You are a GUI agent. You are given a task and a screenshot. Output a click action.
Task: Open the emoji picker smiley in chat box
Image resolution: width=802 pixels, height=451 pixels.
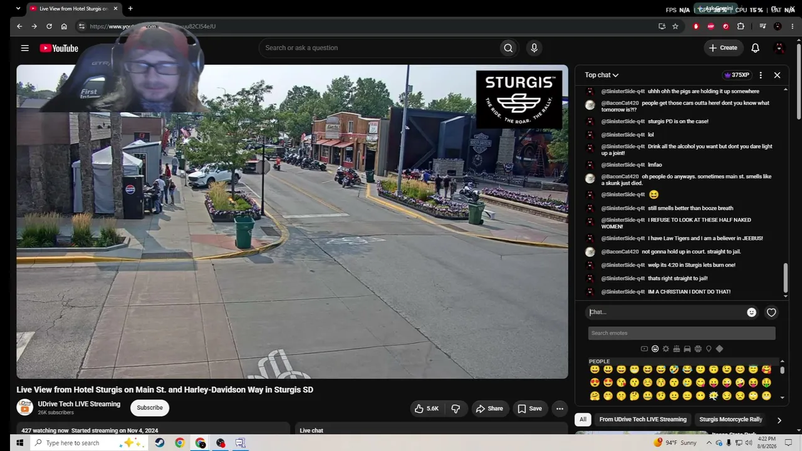(751, 313)
